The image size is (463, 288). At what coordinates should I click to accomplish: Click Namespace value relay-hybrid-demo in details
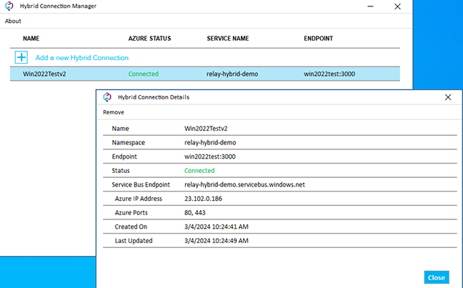[210, 142]
